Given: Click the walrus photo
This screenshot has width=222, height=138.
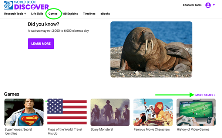Looking at the screenshot, I should pyautogui.click(x=151, y=49).
